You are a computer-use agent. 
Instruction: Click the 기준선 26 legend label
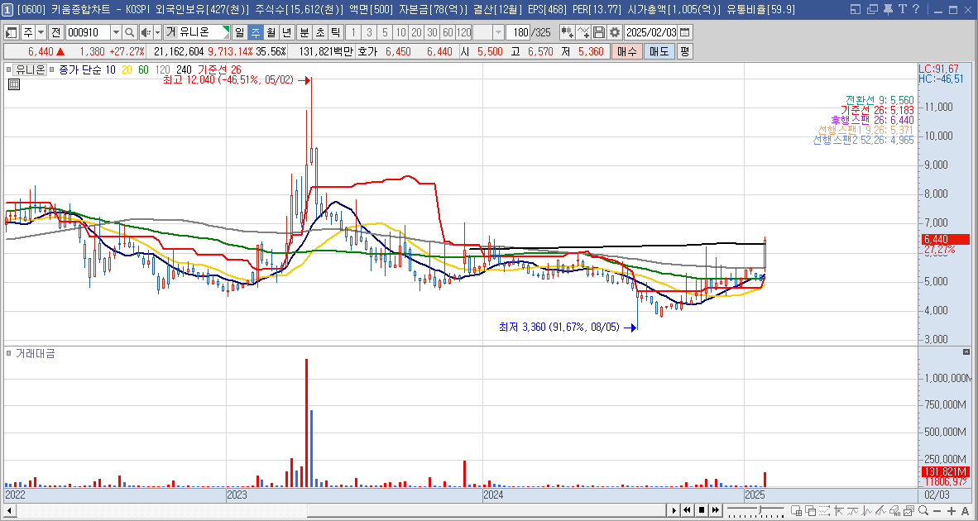coord(219,69)
